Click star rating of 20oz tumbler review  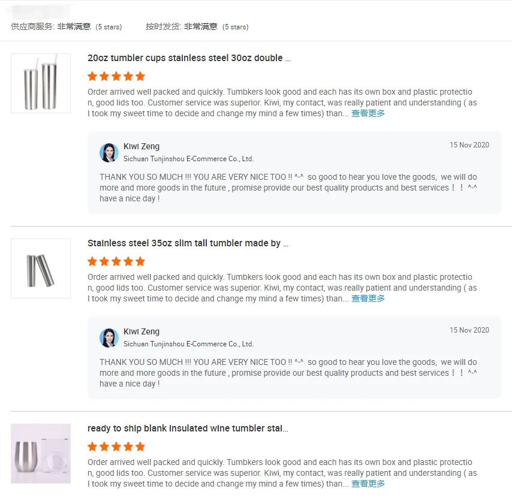[116, 76]
